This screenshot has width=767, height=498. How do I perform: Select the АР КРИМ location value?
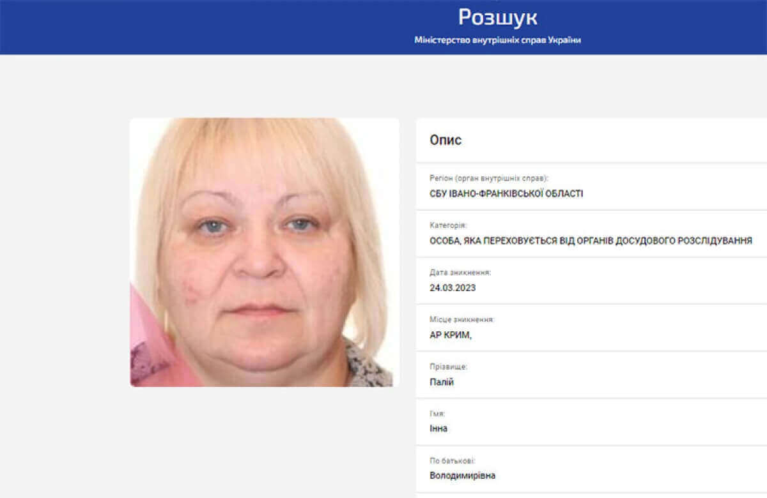pyautogui.click(x=451, y=335)
